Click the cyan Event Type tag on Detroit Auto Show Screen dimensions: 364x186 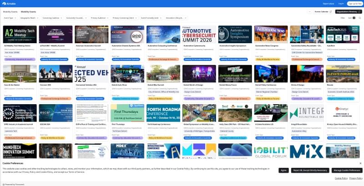(x=126, y=99)
